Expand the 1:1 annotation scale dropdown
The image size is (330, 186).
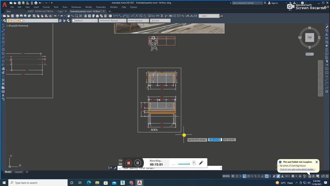pyautogui.click(x=287, y=176)
